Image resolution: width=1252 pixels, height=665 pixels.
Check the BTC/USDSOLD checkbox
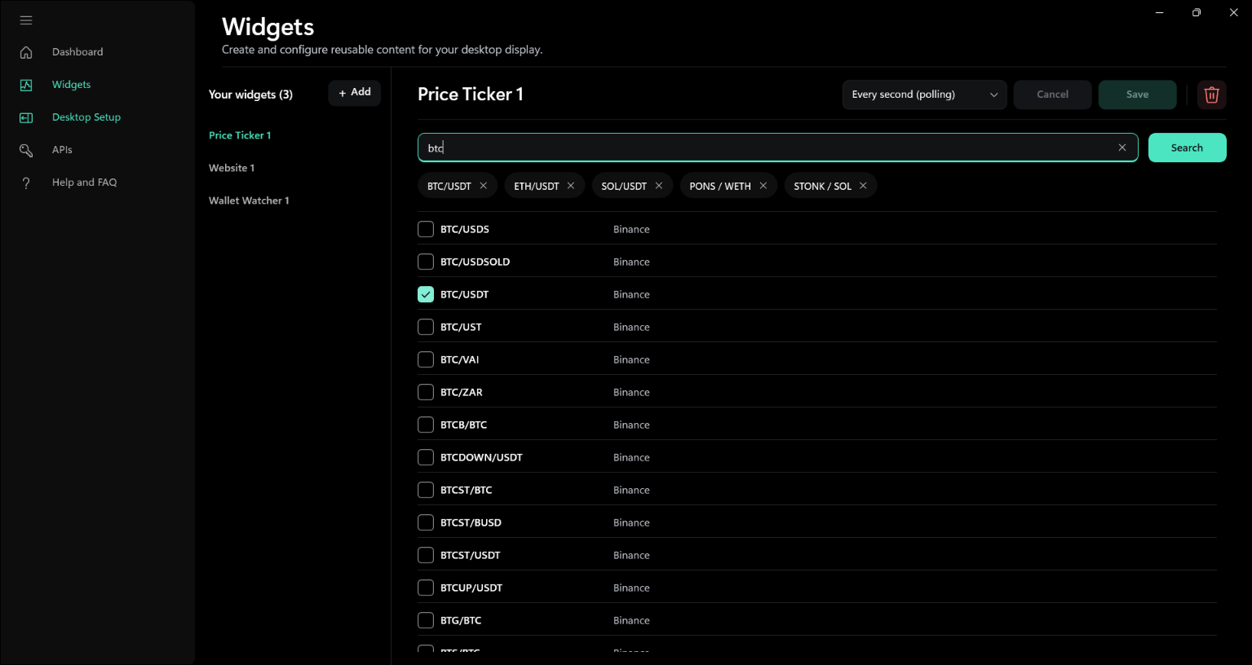(426, 262)
